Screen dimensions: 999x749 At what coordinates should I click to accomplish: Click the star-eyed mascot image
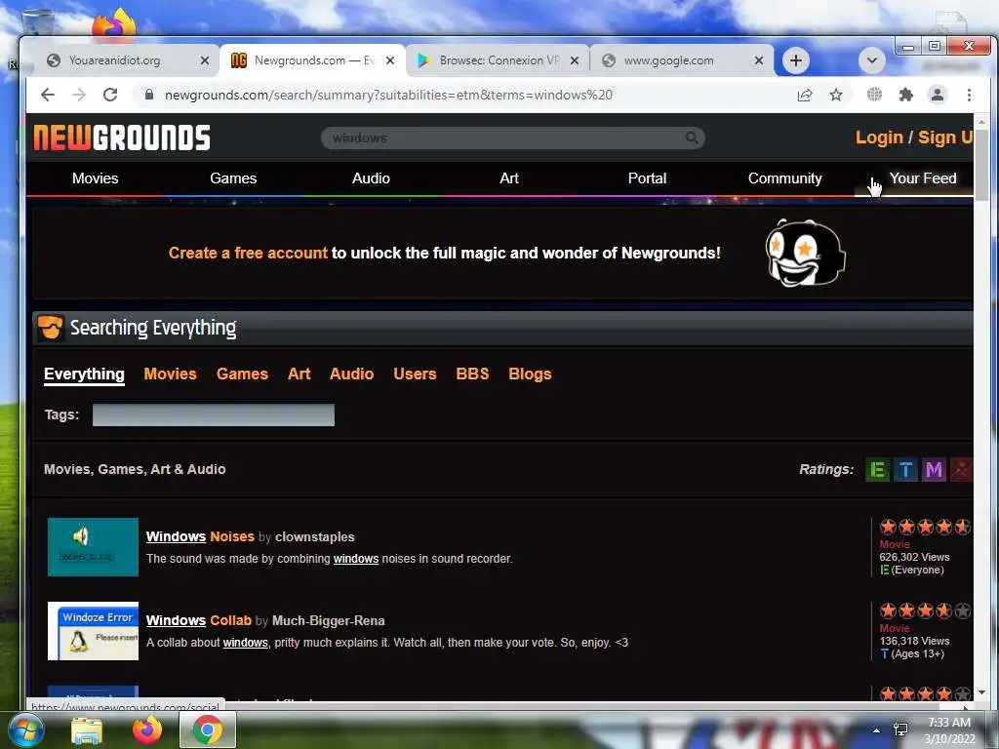(x=805, y=253)
